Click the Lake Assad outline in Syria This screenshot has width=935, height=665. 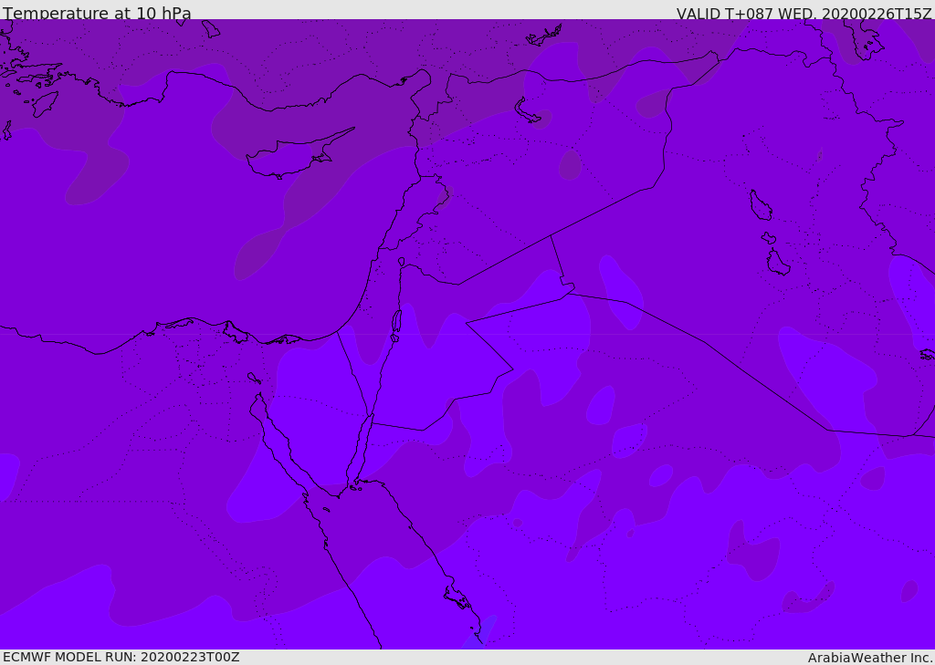coord(528,111)
